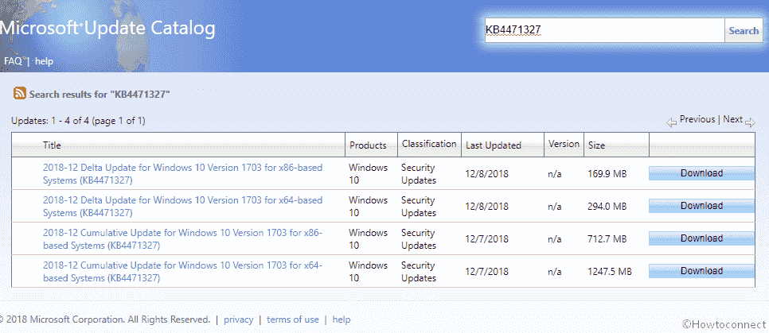Focus the KB4471327 search input field
Image resolution: width=769 pixels, height=333 pixels.
click(605, 31)
